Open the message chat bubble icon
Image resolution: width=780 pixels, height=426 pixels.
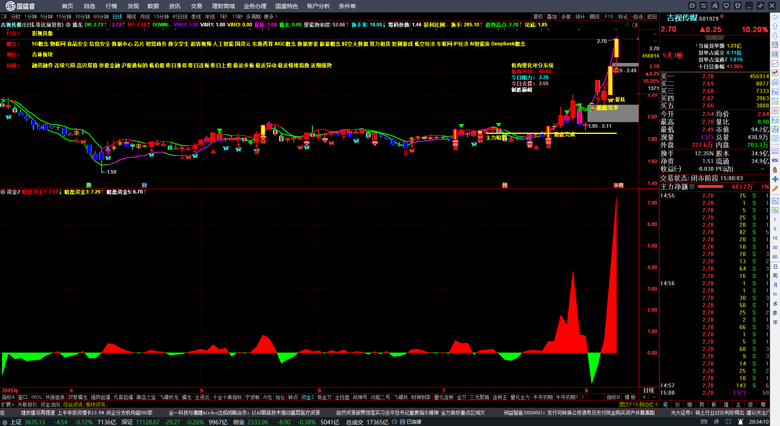[x=692, y=6]
